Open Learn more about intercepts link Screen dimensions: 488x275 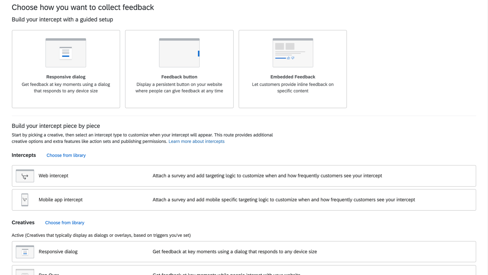click(196, 141)
